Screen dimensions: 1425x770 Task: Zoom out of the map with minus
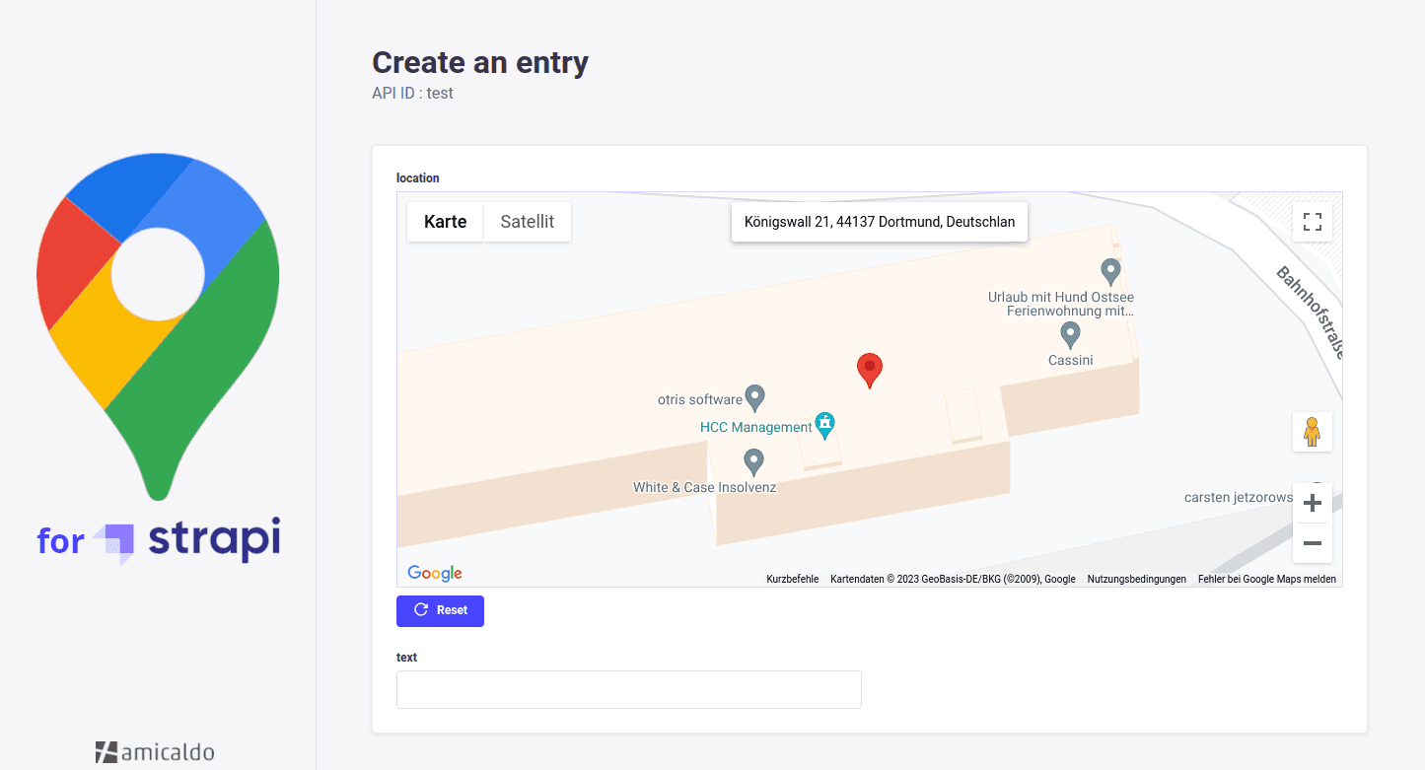1312,543
